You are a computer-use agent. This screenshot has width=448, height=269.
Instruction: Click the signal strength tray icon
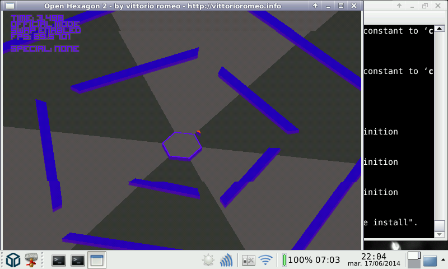[226, 260]
